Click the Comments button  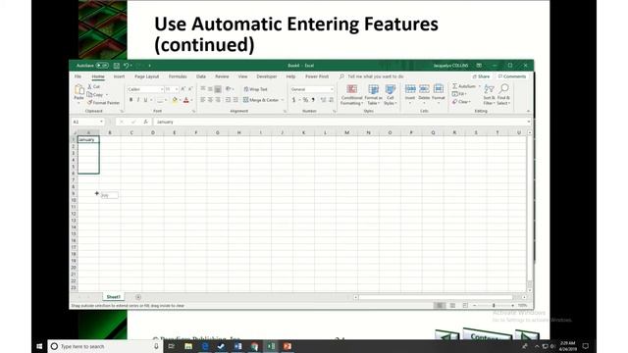pyautogui.click(x=511, y=76)
